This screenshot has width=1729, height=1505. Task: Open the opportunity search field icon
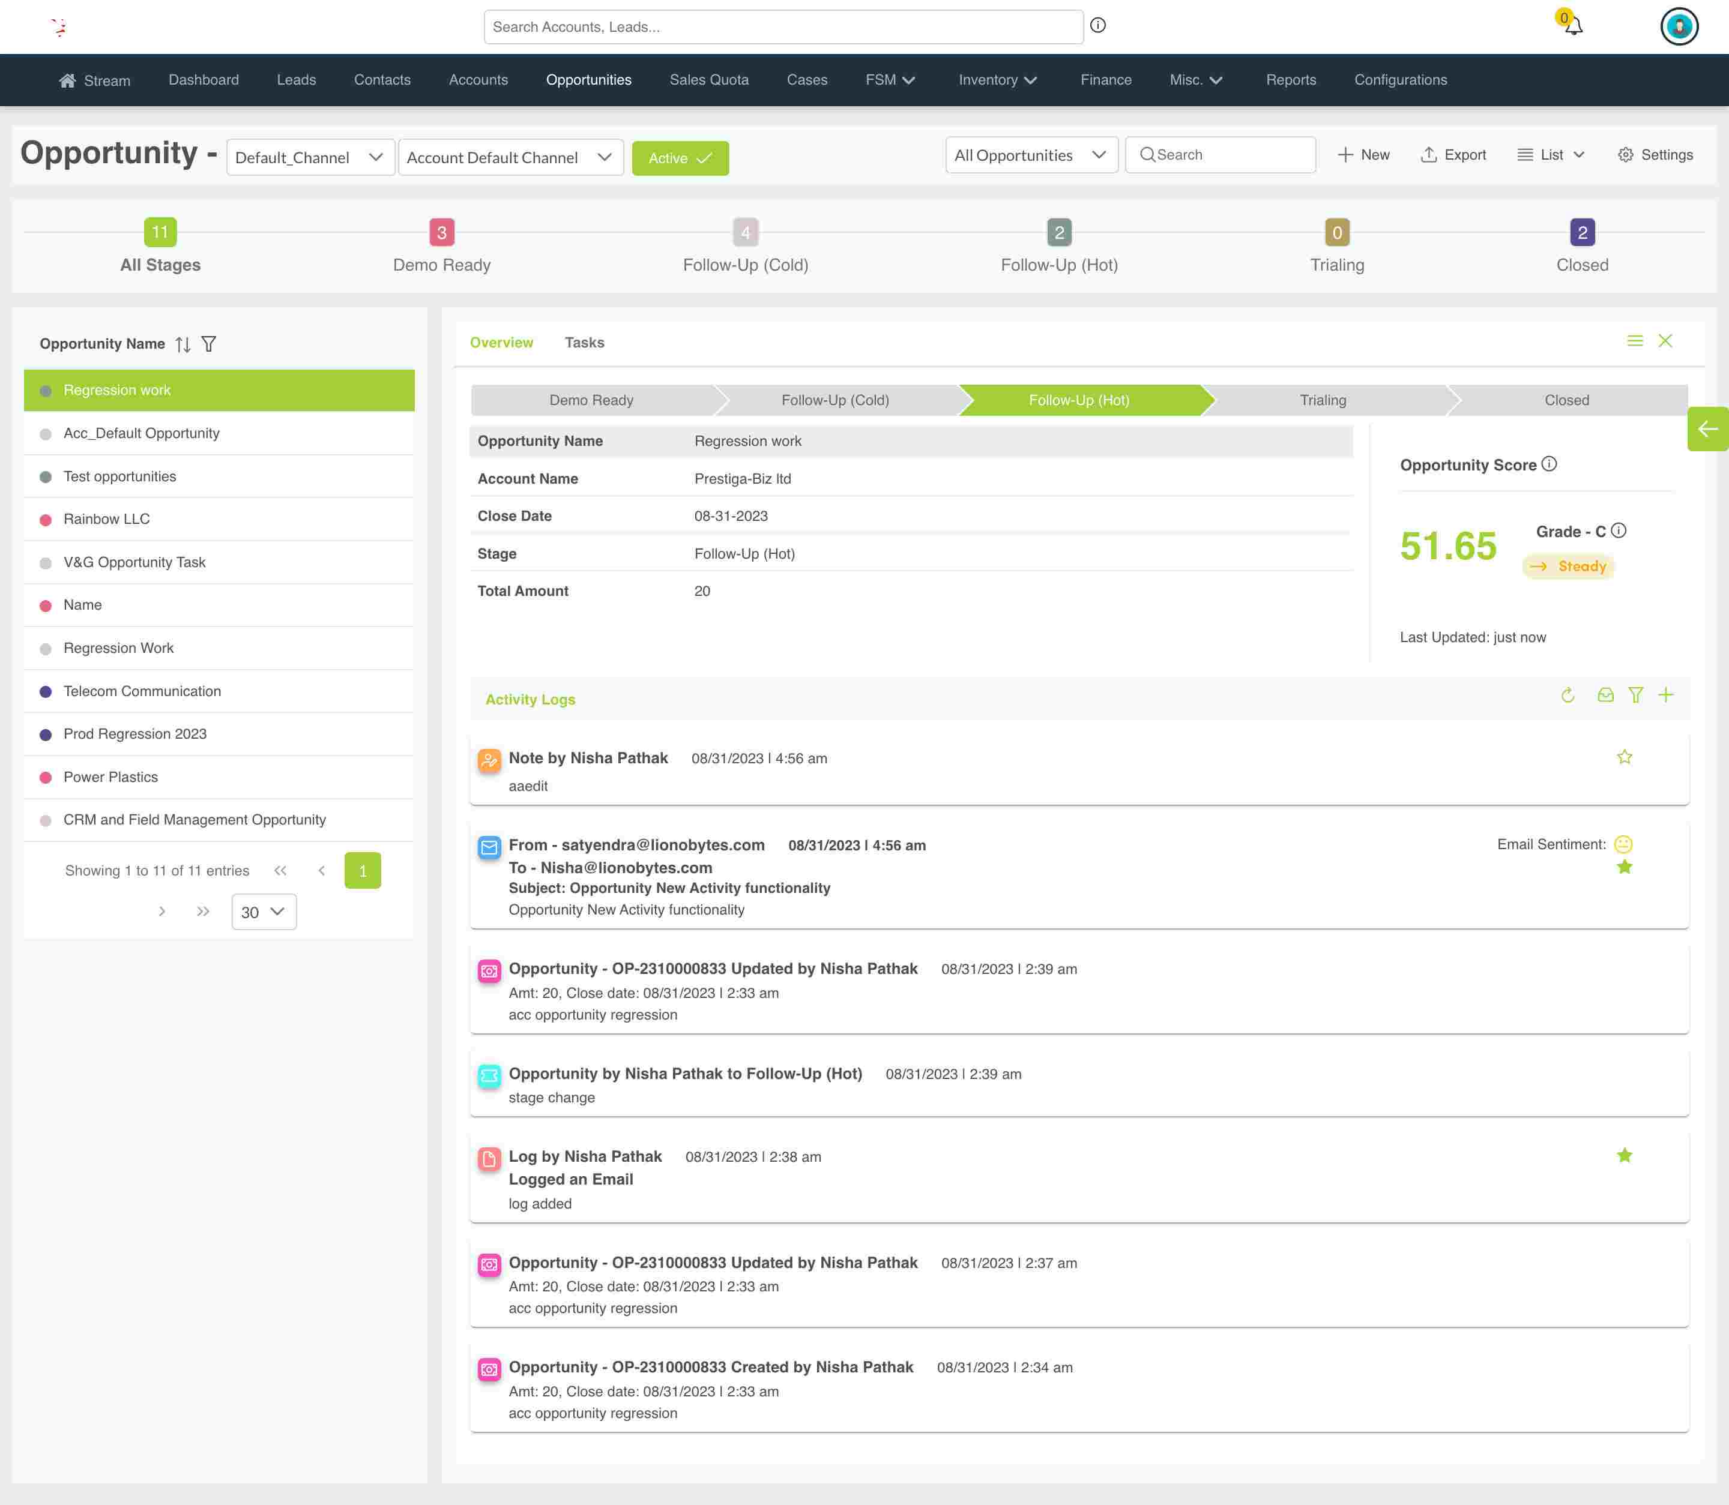1148,155
